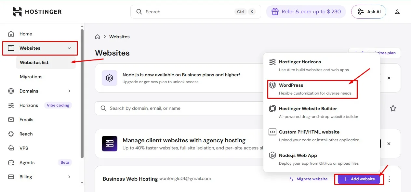Viewport: 411px width, 192px height.
Task: Select Emails from the sidebar
Action: coord(26,120)
